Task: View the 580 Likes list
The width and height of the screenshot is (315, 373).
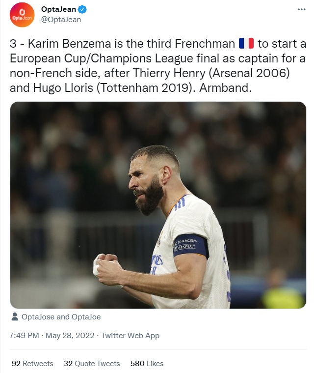Action: pyautogui.click(x=147, y=364)
